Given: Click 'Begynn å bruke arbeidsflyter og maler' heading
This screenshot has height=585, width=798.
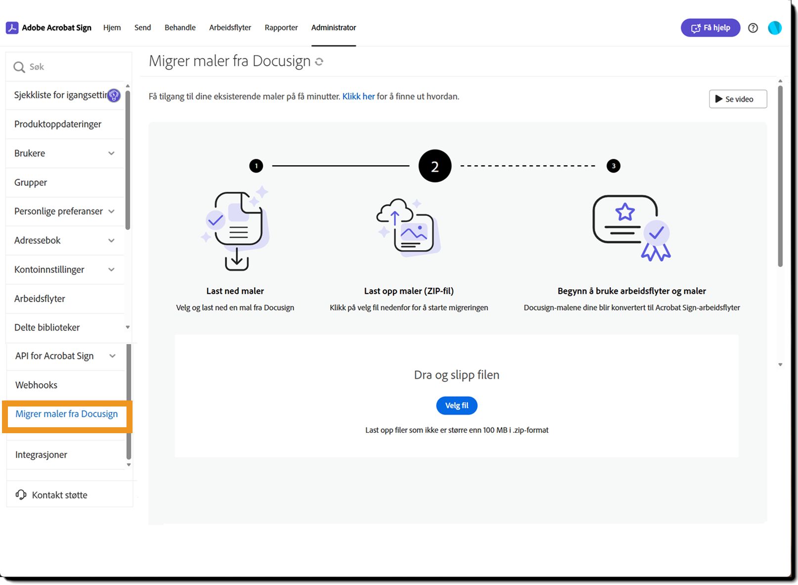Looking at the screenshot, I should coord(632,291).
